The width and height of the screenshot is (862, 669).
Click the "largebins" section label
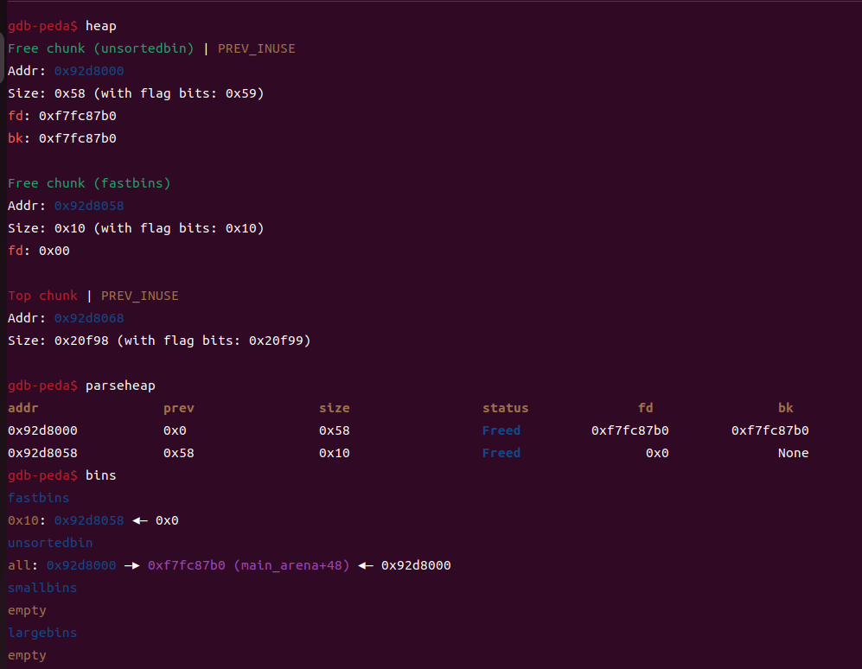(x=42, y=633)
